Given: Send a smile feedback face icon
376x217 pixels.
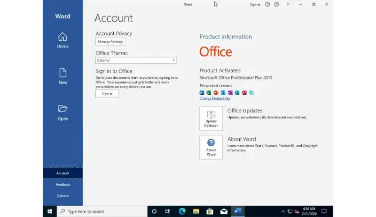Looking at the screenshot, I should point(267,4).
